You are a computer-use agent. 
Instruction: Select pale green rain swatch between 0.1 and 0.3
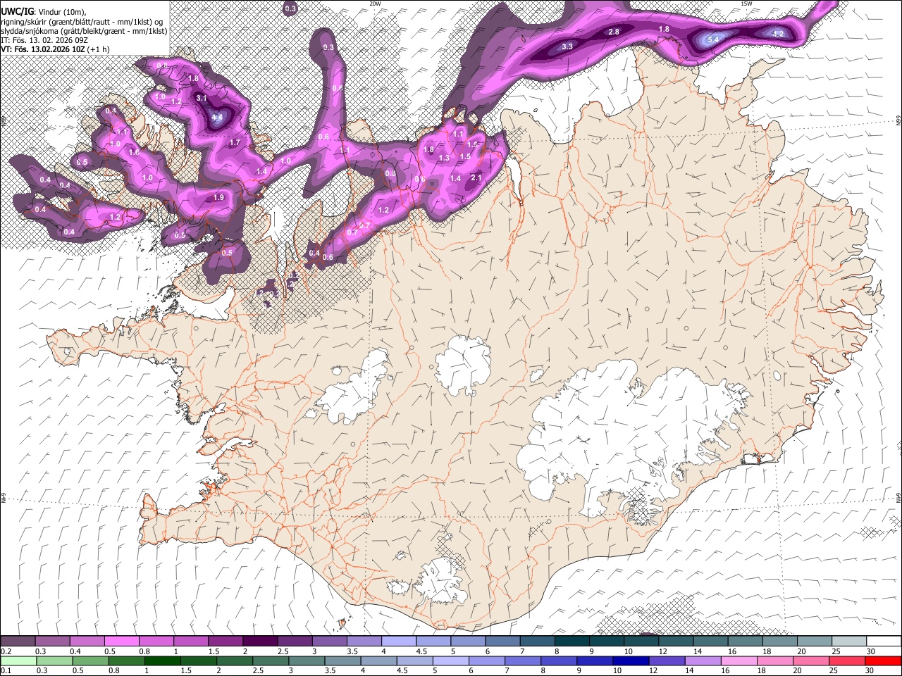pyautogui.click(x=19, y=661)
